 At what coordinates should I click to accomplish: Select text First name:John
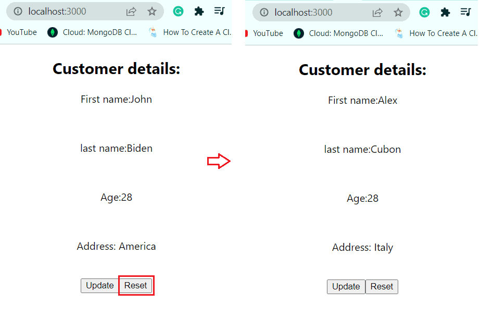tap(116, 99)
